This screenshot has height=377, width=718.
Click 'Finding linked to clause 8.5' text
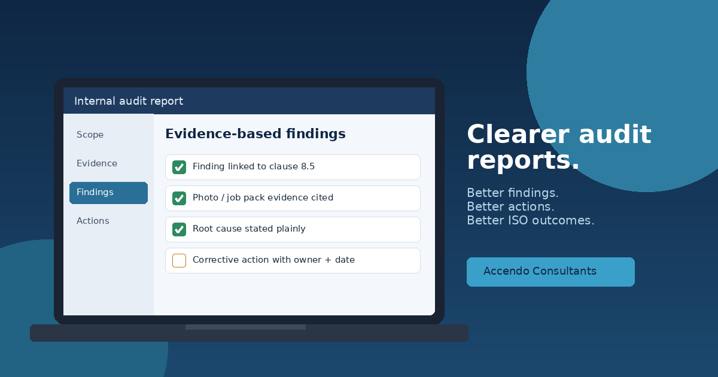click(254, 166)
